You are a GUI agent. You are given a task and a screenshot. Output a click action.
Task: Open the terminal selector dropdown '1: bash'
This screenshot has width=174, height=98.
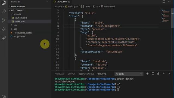pyautogui.click(x=129, y=74)
